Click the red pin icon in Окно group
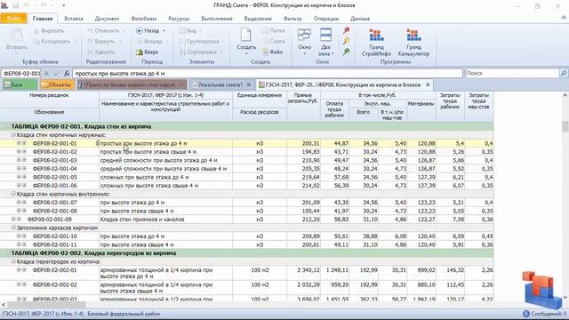 346,30
